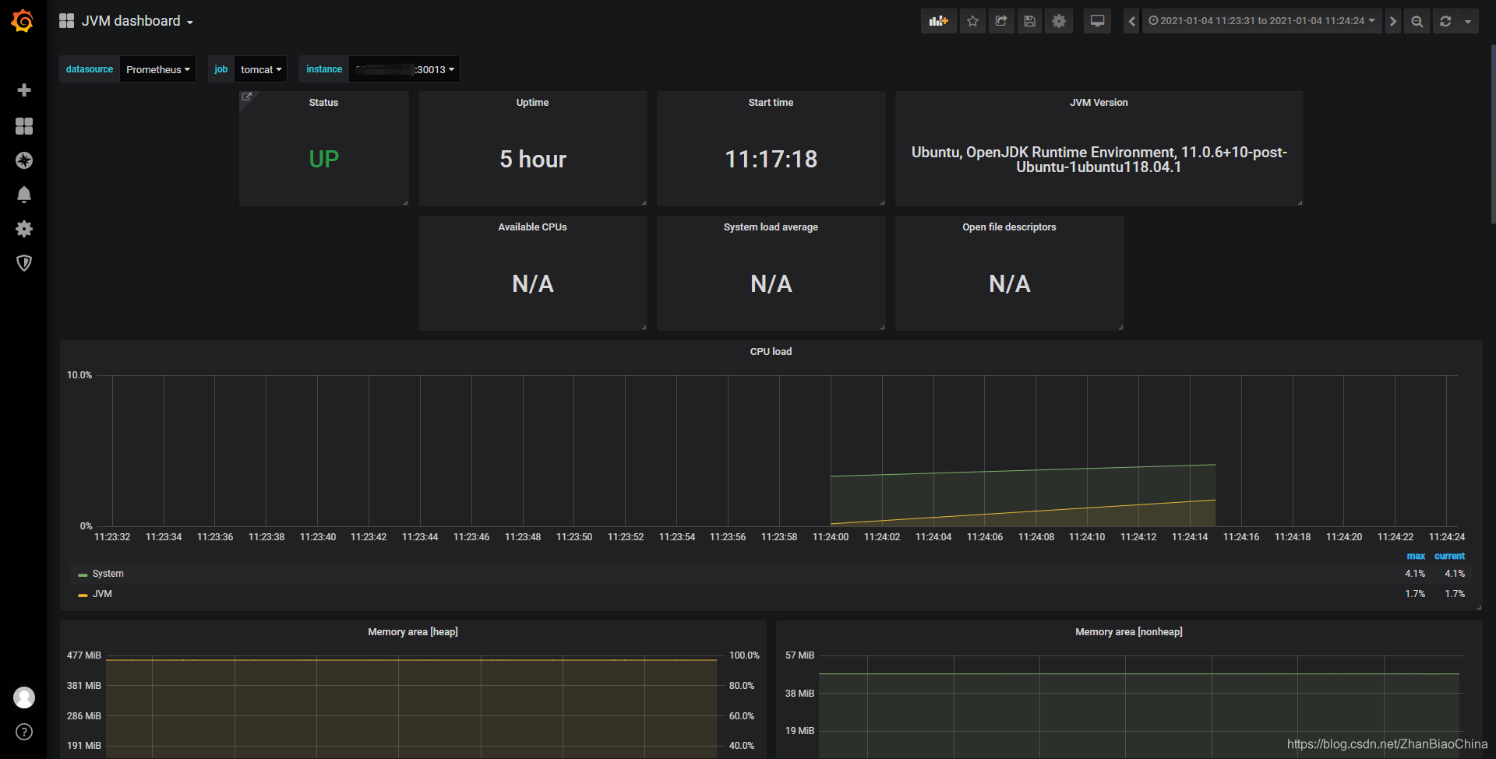Click the Add panel toolbar icon
Screen dimensions: 1496x759
coord(939,21)
